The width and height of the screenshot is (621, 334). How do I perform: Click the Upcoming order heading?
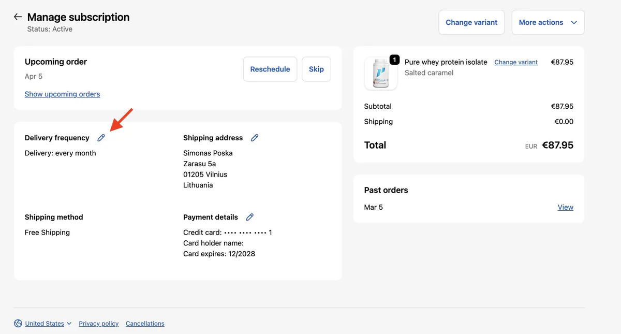(56, 62)
